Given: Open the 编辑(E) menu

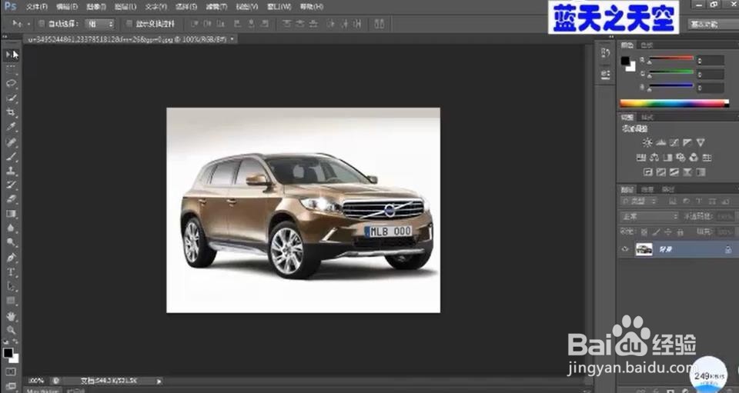Looking at the screenshot, I should 66,7.
